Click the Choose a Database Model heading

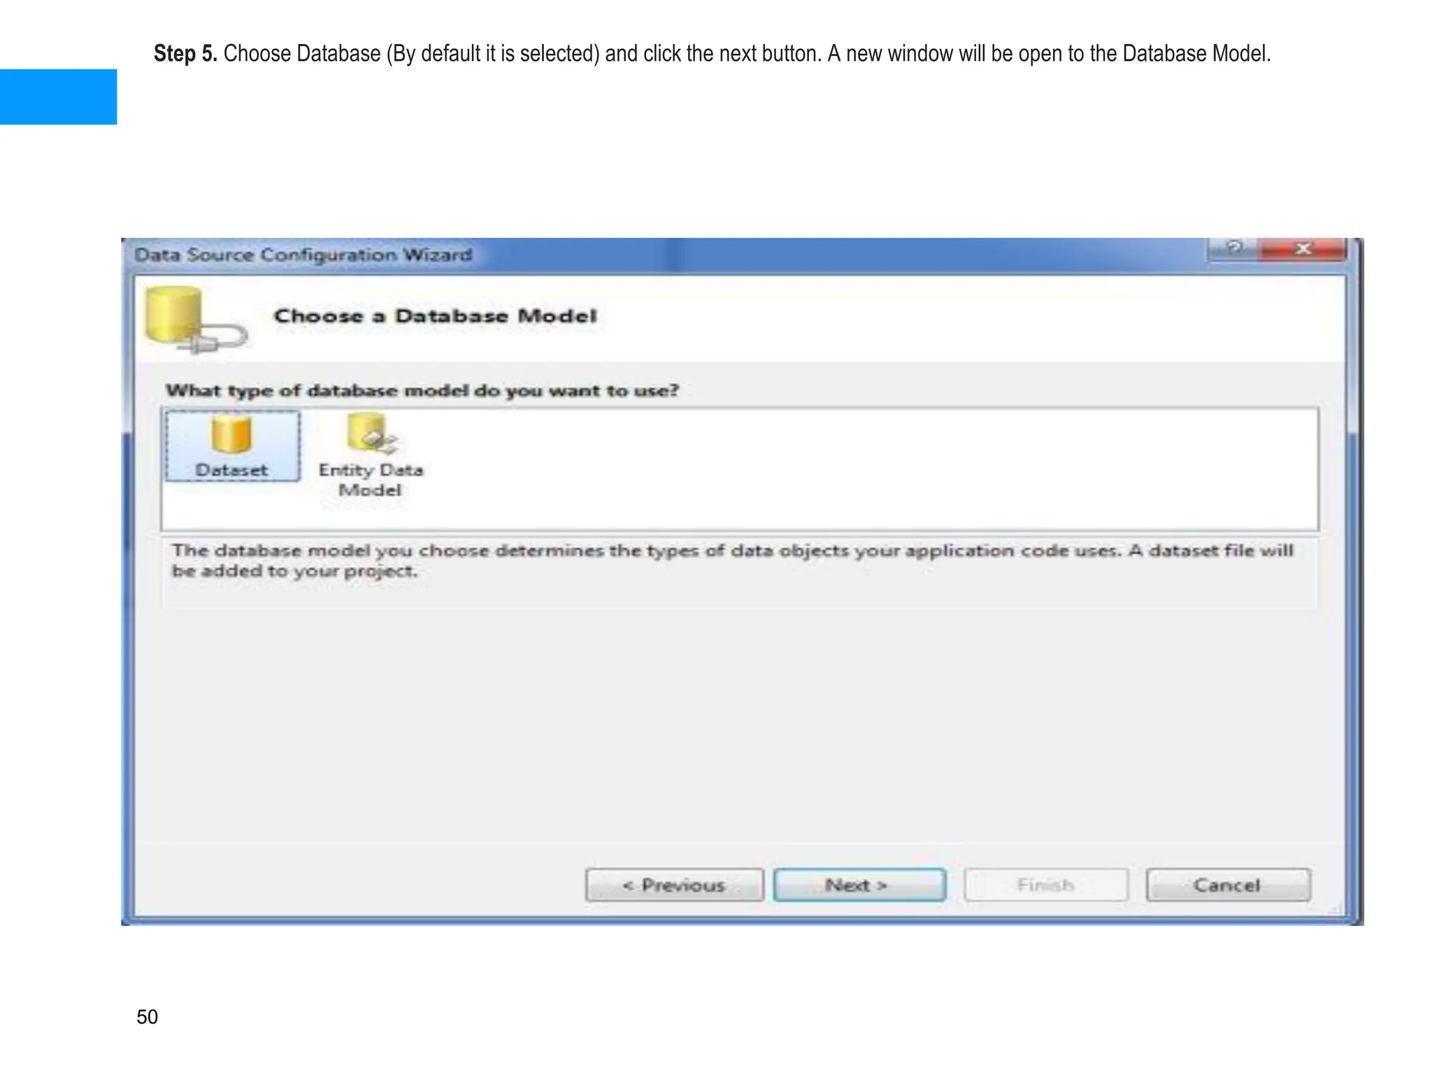[x=435, y=316]
